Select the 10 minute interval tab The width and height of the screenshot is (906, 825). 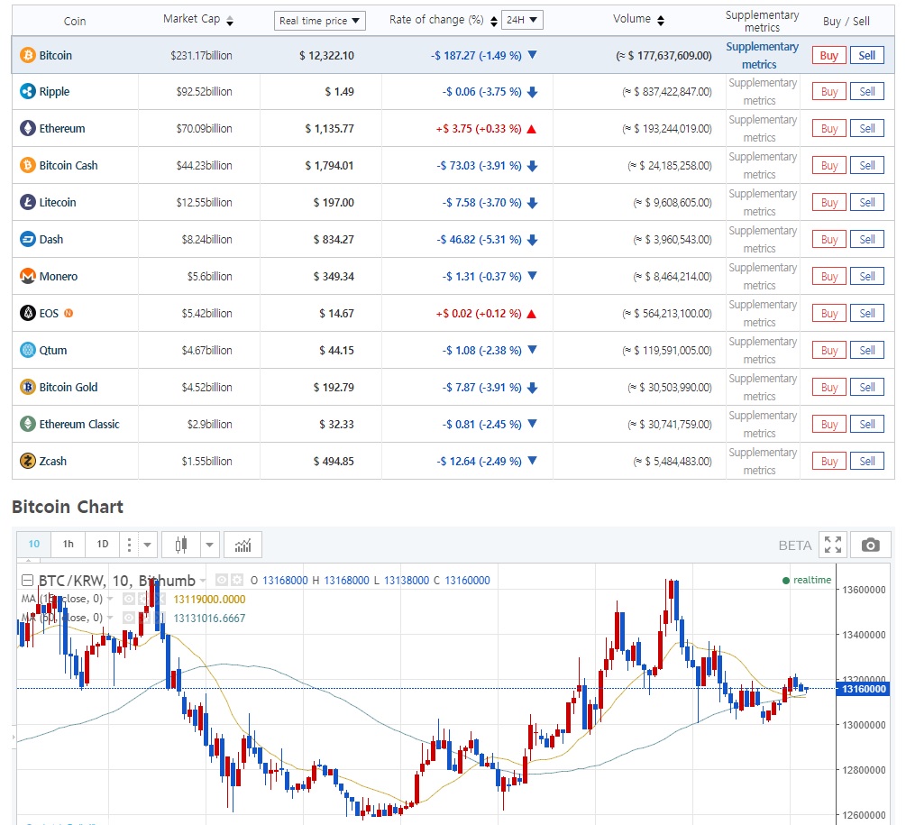point(34,545)
